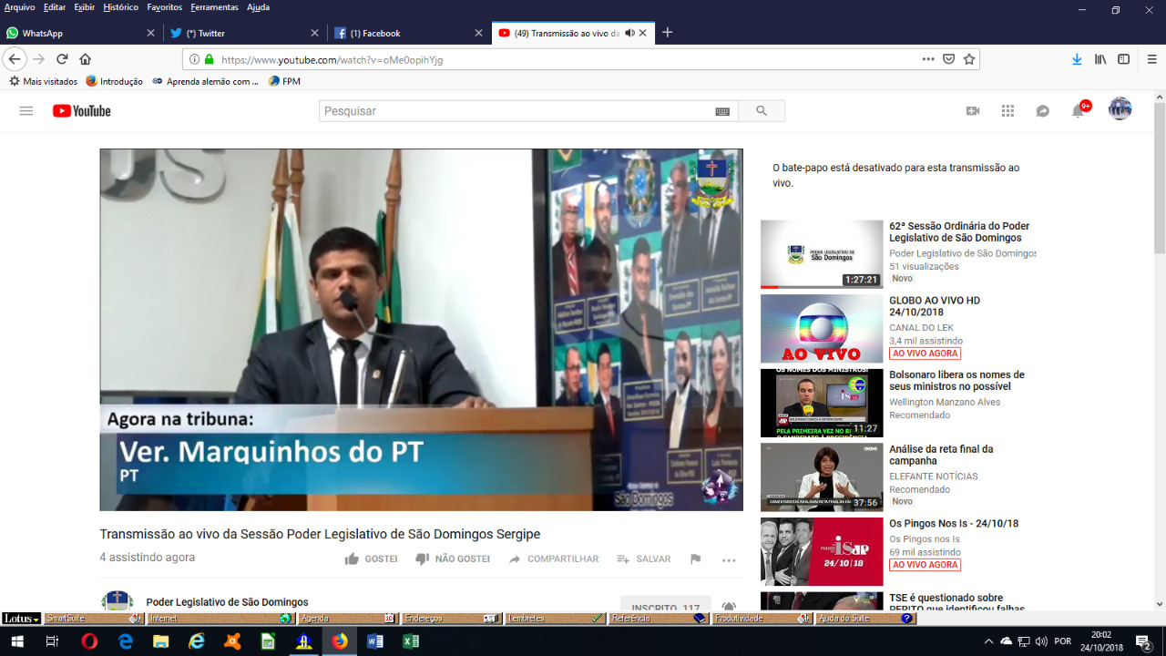This screenshot has height=656, width=1166.
Task: Open page actions three-dot menu in address bar
Action: pos(928,59)
